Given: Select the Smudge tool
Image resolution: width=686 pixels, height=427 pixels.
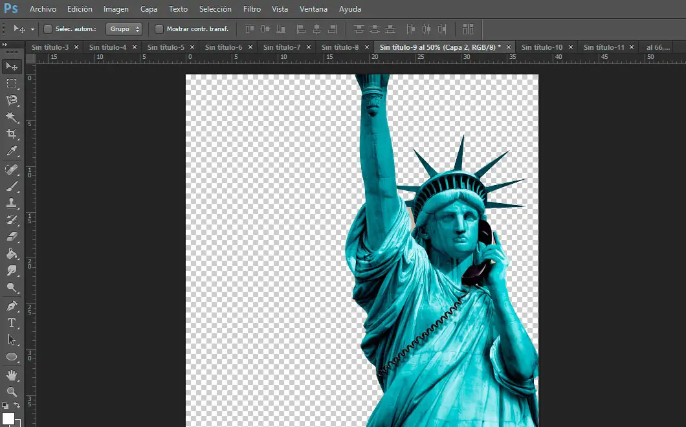Looking at the screenshot, I should [12, 271].
